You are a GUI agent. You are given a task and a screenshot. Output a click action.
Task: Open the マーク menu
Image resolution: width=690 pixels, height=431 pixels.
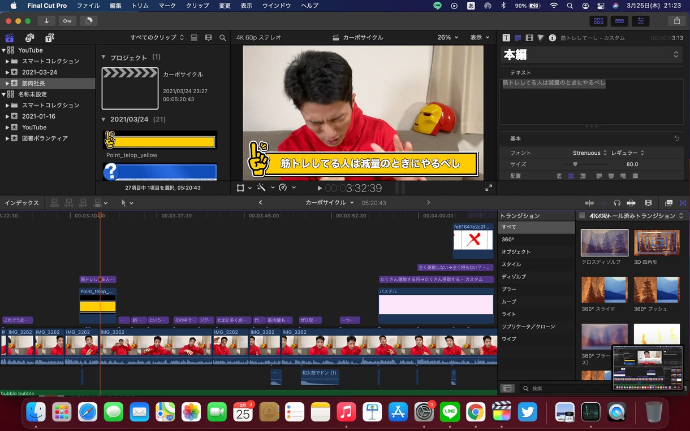point(167,6)
